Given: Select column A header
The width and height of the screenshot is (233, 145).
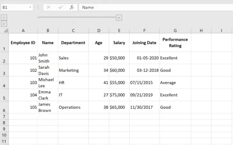Looking at the screenshot, I should (x=23, y=31).
